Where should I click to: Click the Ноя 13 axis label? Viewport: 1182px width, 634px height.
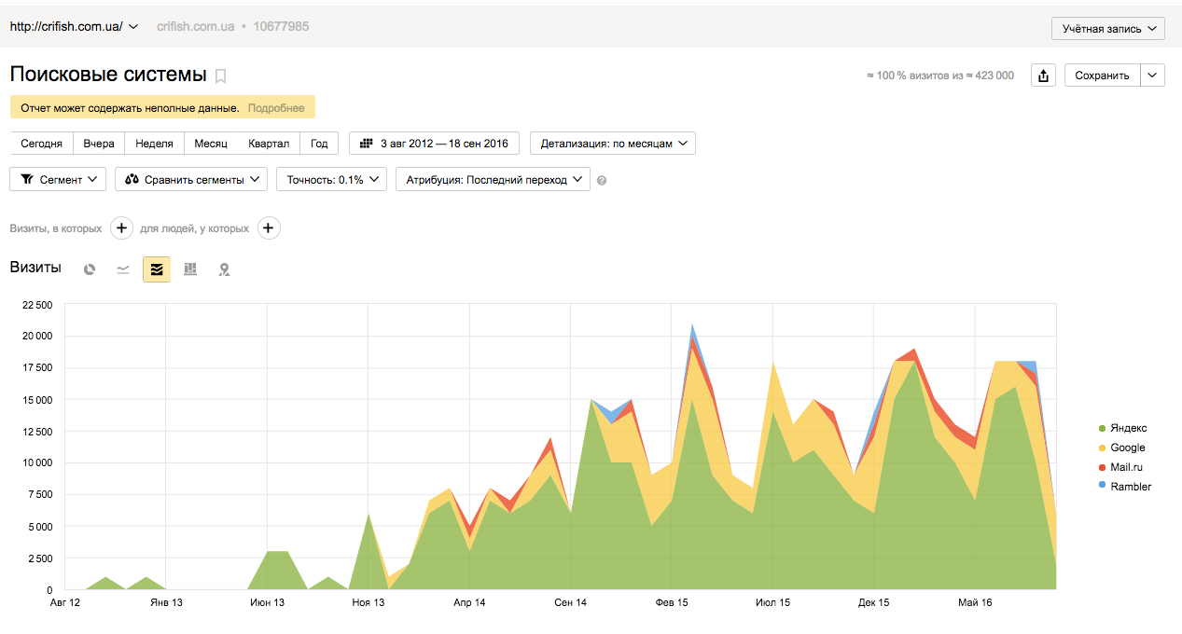point(368,603)
